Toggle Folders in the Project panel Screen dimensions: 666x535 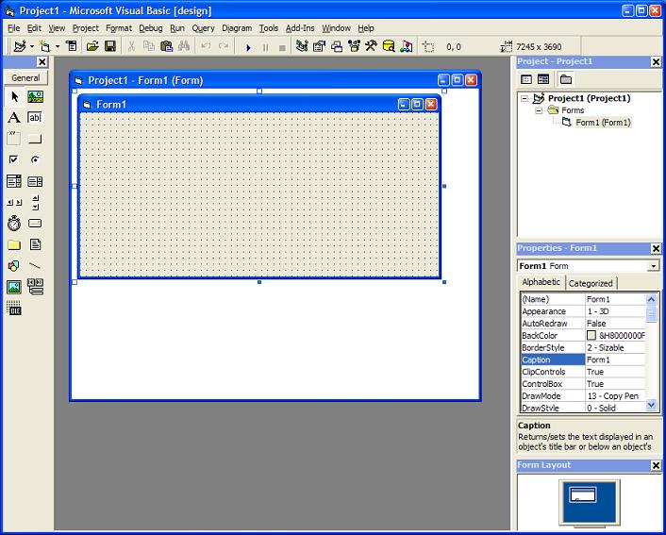565,79
